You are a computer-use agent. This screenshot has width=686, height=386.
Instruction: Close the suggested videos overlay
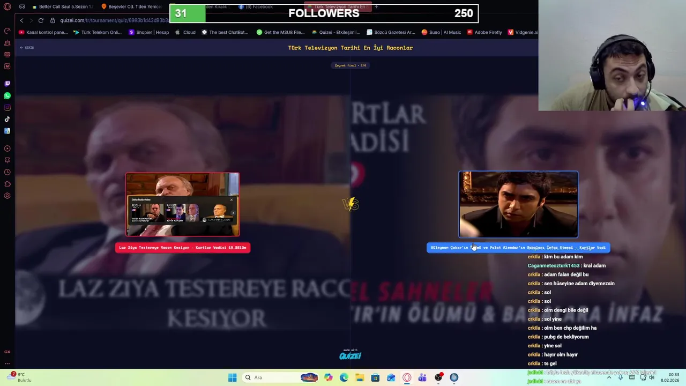pos(232,199)
